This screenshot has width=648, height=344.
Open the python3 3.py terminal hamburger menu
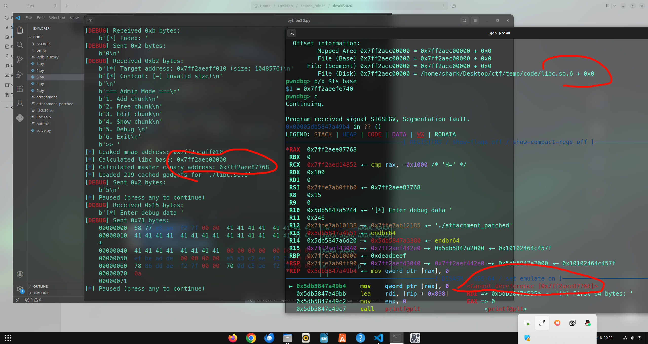pyautogui.click(x=475, y=20)
